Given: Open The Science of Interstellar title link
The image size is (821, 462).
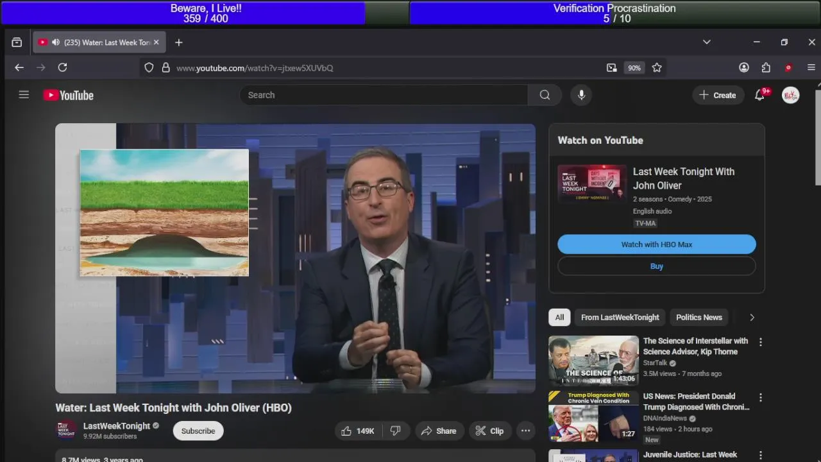Looking at the screenshot, I should [695, 346].
